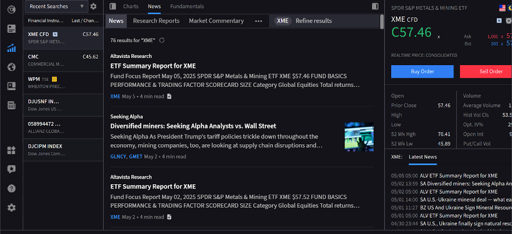This screenshot has height=234, width=512.
Task: Select 058994472 Allianz row
Action: tap(63, 127)
